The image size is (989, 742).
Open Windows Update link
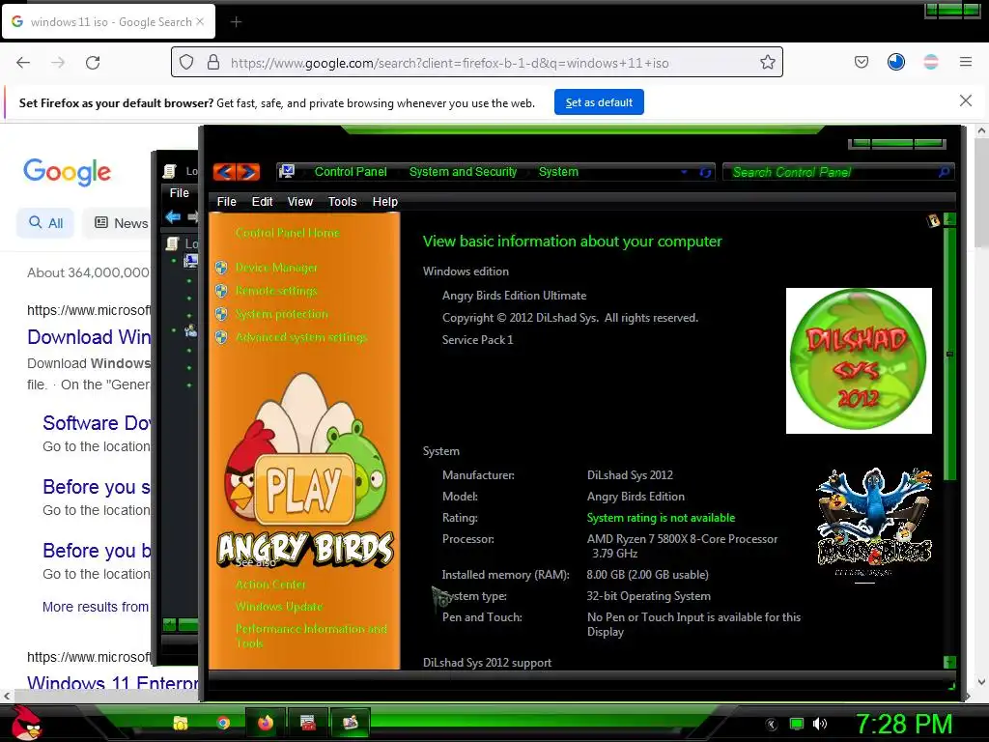click(x=279, y=607)
